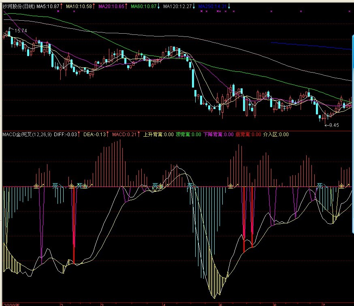This screenshot has width=354, height=306.
Task: Click the 沙河股份(日线) stock title
Action: pyautogui.click(x=19, y=7)
